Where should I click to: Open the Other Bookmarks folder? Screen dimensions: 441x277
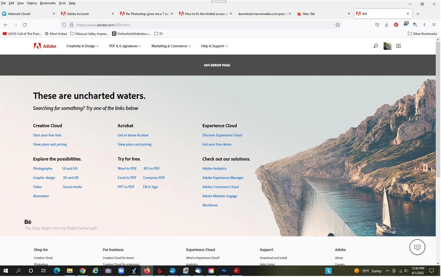(x=422, y=34)
